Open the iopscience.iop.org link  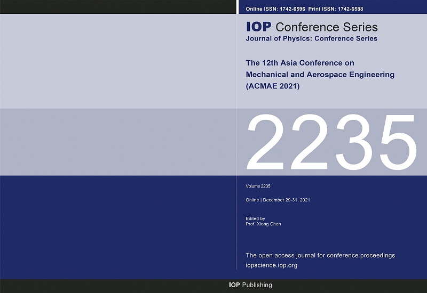(272, 265)
